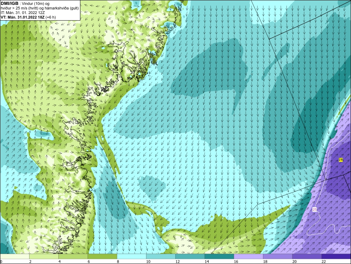Select the 4-6 m/s legend color swatch

tap(73, 256)
